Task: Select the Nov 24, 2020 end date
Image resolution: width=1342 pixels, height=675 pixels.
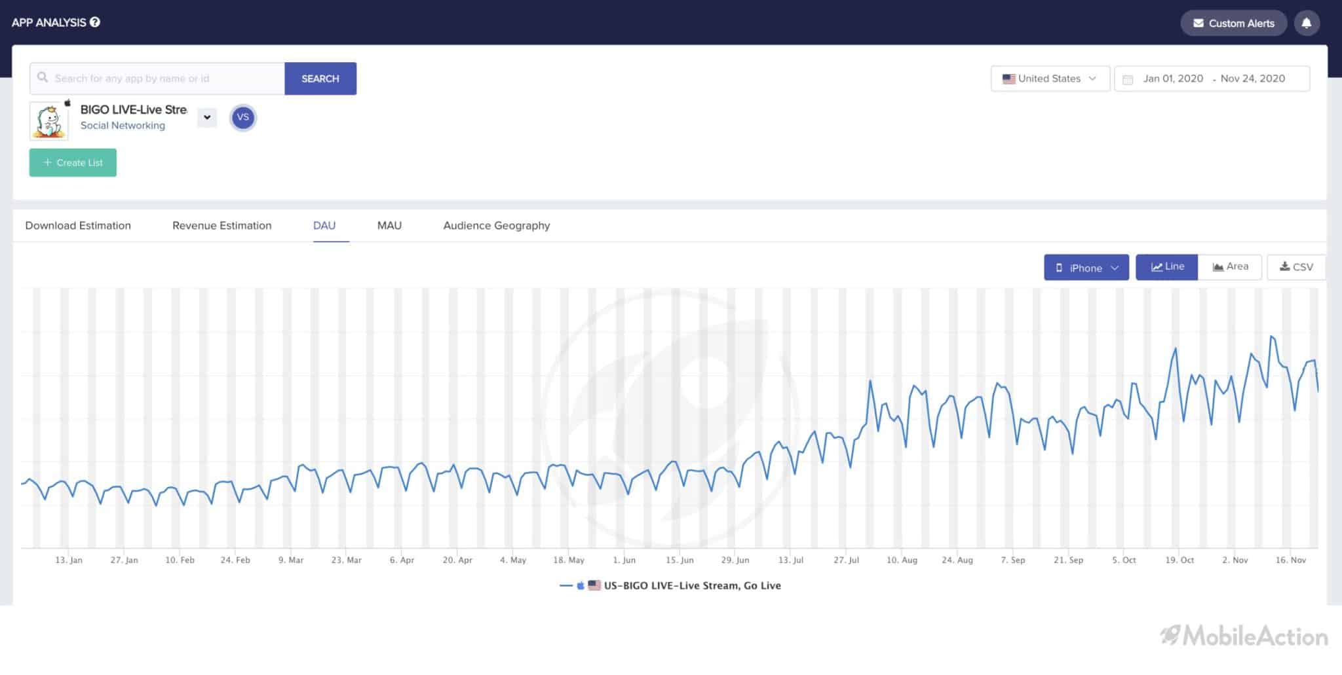Action: coord(1253,79)
